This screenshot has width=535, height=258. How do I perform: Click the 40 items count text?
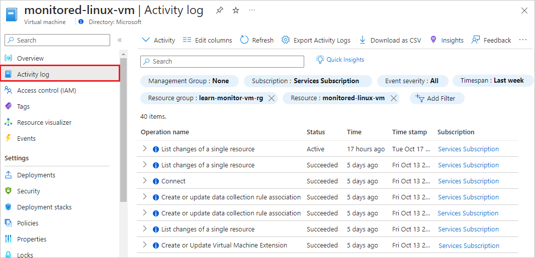click(x=153, y=117)
